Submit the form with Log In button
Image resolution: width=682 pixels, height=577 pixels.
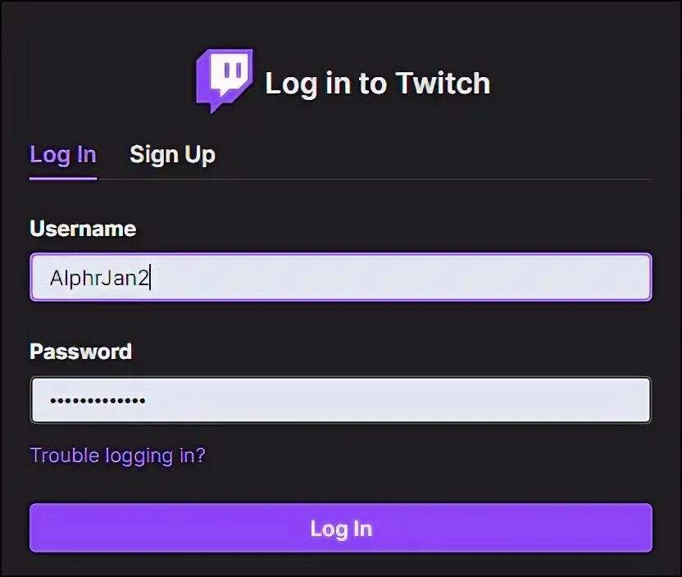(x=341, y=528)
